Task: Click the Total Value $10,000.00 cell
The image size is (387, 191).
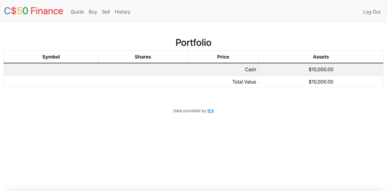Action: [x=321, y=82]
